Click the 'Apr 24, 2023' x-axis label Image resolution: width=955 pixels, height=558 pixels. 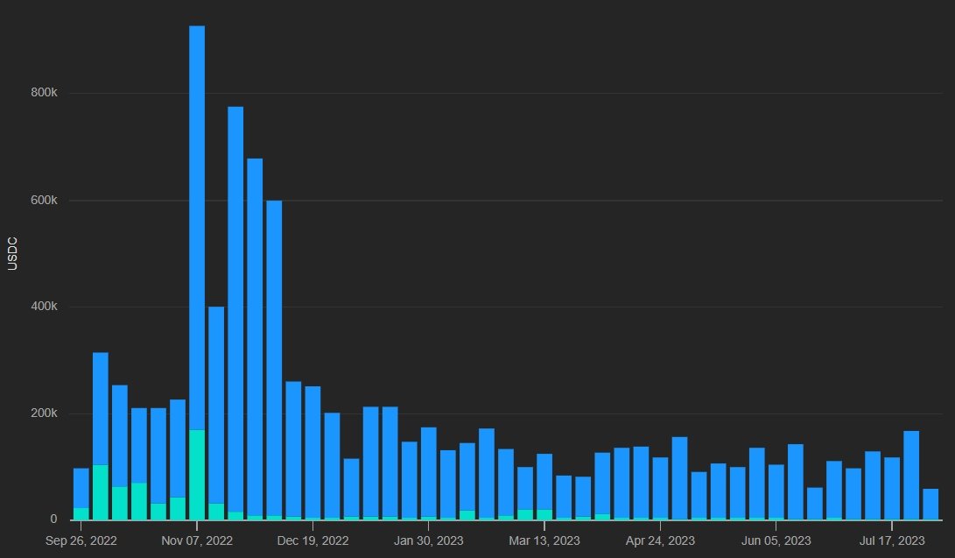(660, 540)
